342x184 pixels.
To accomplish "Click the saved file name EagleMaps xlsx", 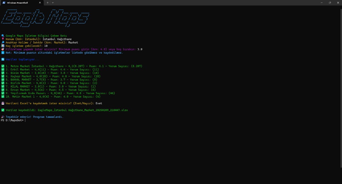I will [x=83, y=110].
